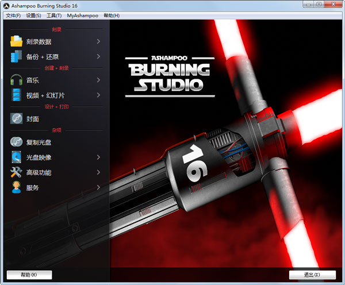Expand the 光盘映像 submenu arrow
The width and height of the screenshot is (345, 285).
point(98,157)
